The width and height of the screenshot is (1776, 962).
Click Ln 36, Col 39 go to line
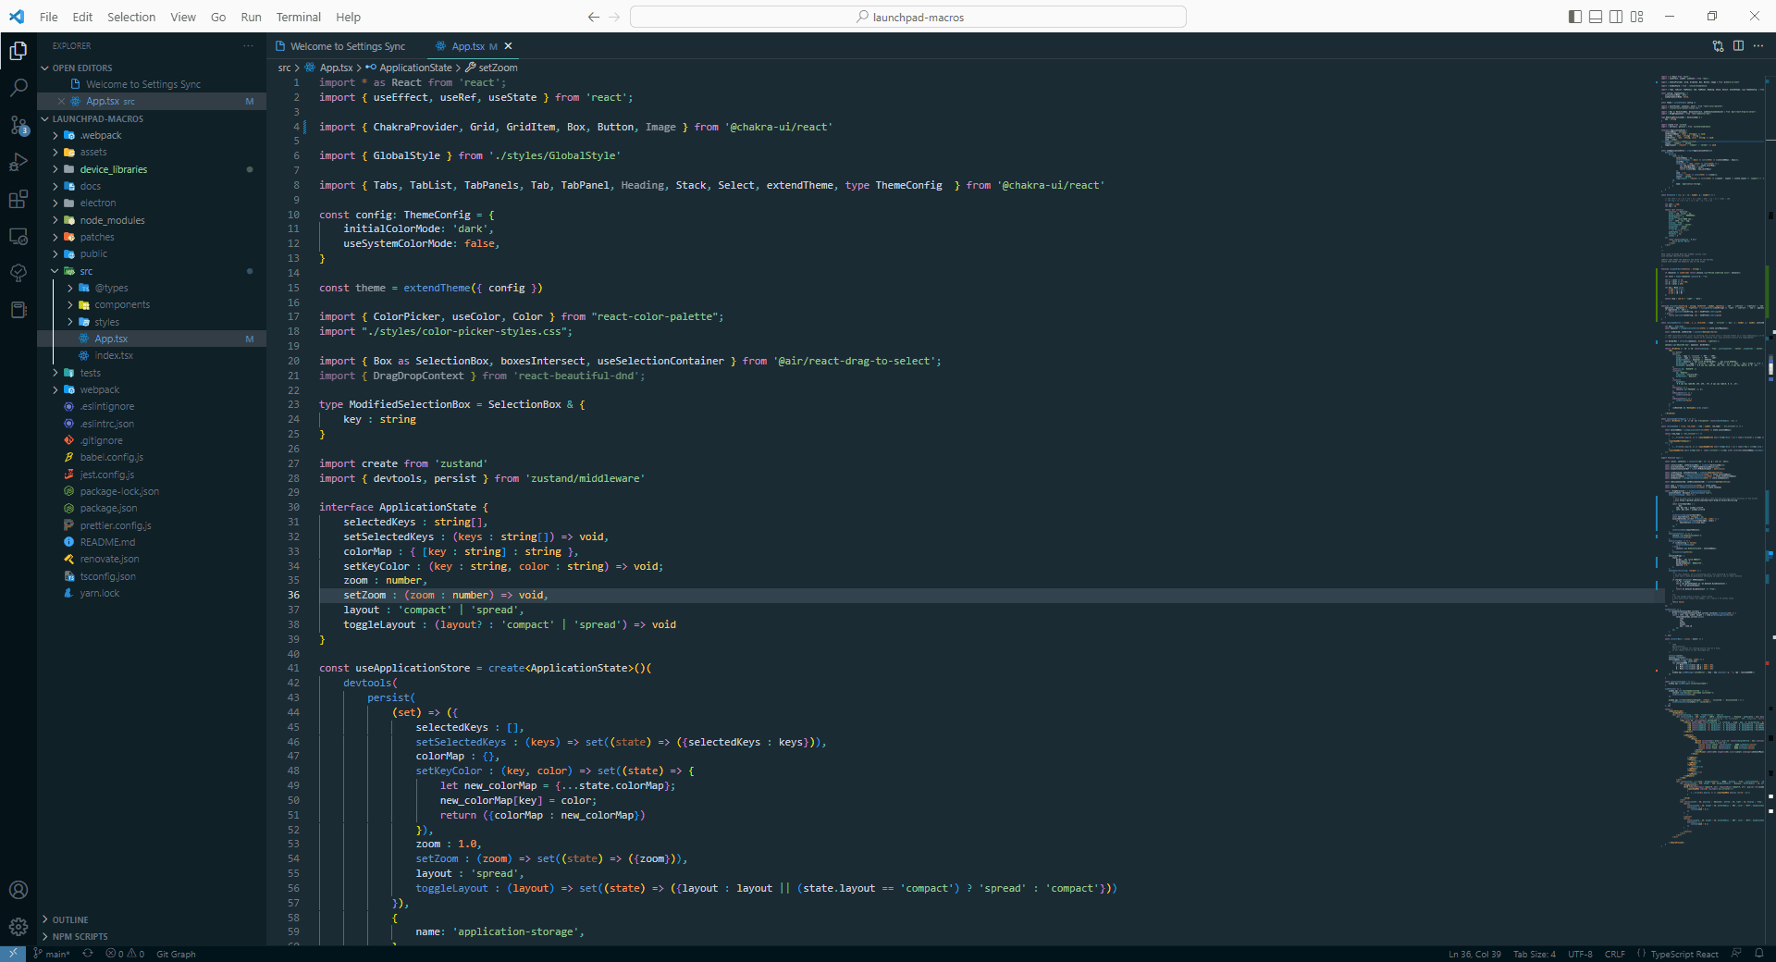(1474, 954)
